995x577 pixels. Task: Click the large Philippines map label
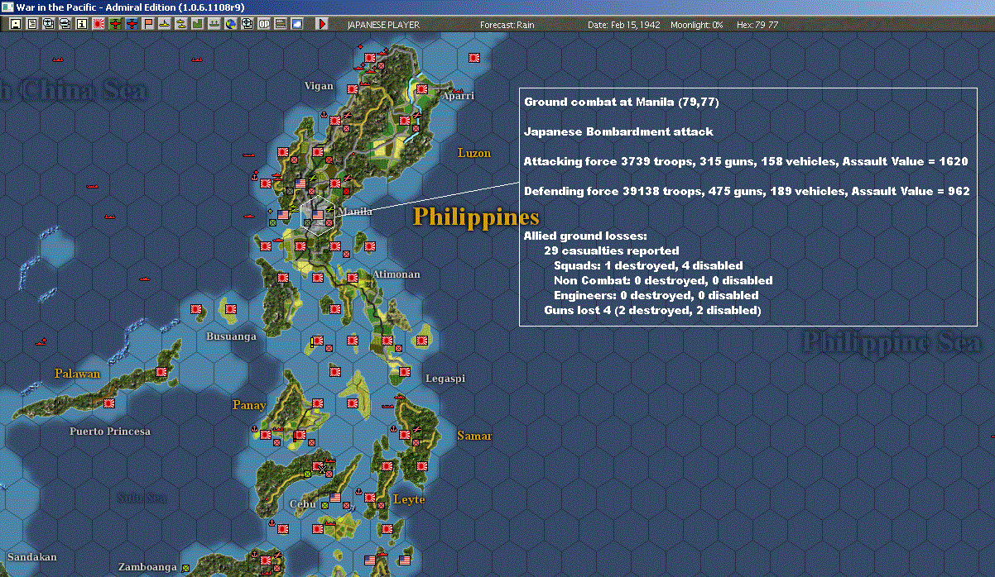(x=476, y=217)
